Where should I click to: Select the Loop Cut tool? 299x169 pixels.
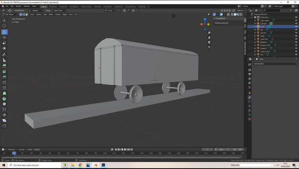click(4, 82)
